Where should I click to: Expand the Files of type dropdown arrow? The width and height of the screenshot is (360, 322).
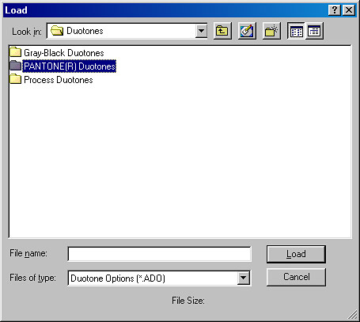coord(243,278)
